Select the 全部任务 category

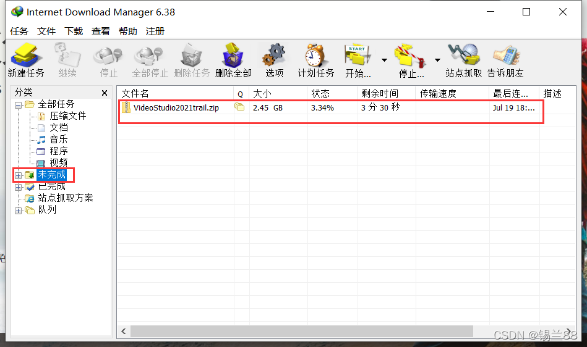click(56, 104)
